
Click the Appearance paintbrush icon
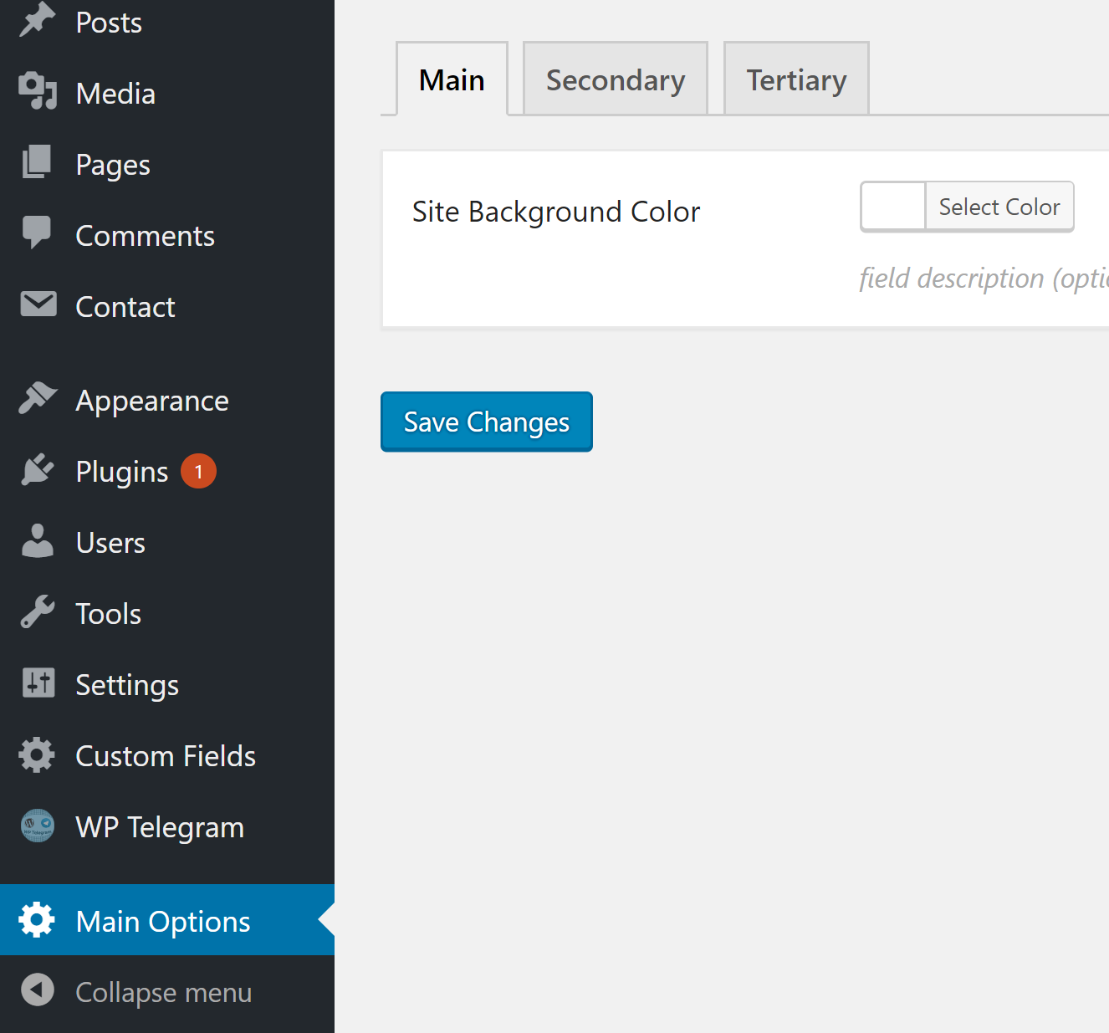pos(37,398)
